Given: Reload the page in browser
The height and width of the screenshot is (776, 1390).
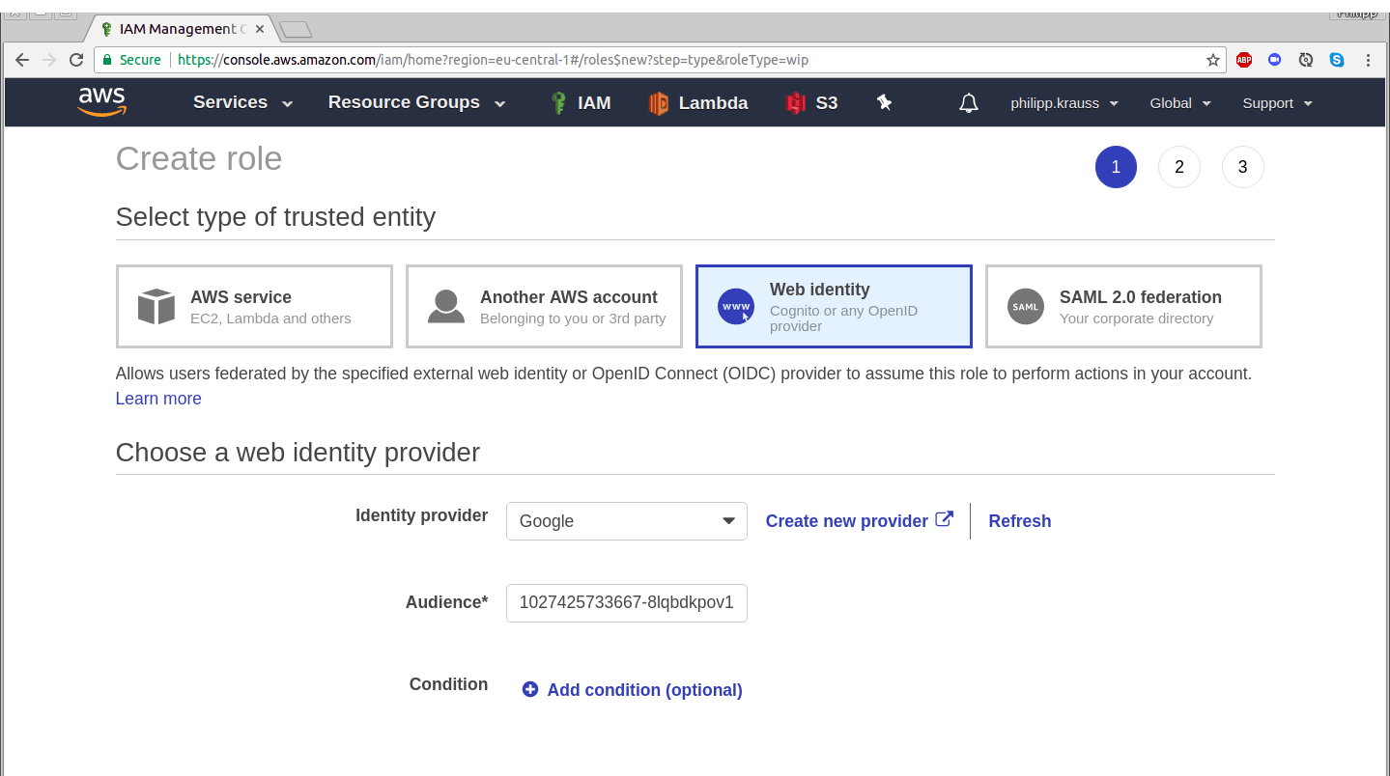Looking at the screenshot, I should point(76,60).
